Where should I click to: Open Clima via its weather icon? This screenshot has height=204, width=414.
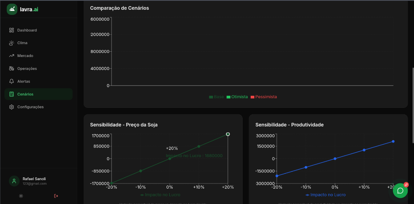pyautogui.click(x=12, y=43)
